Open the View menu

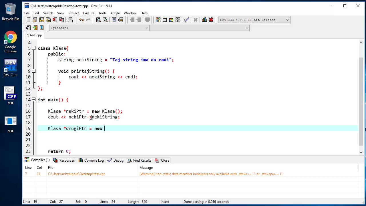(61, 13)
